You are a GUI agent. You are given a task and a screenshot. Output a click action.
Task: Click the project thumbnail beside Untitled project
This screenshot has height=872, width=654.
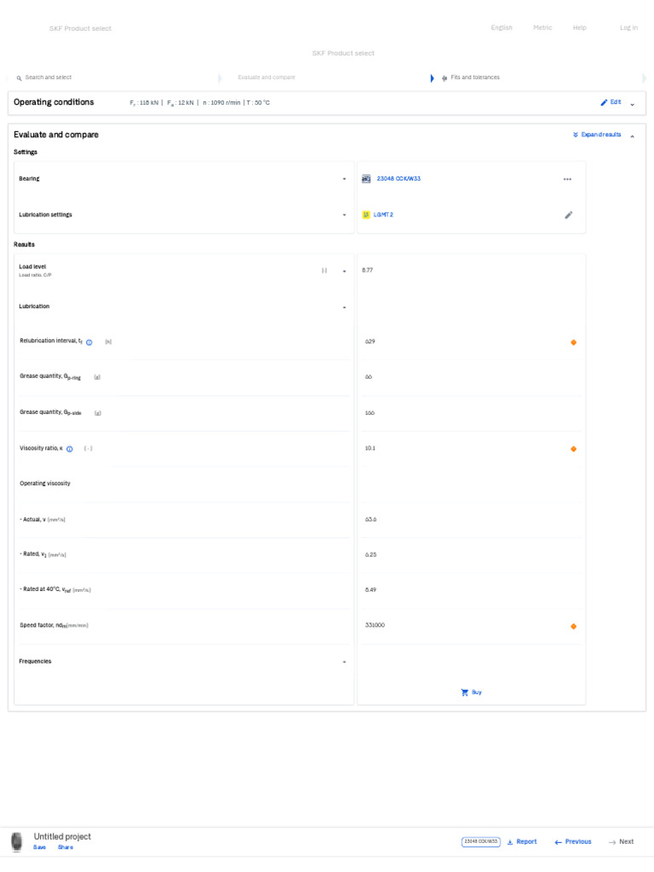[17, 841]
